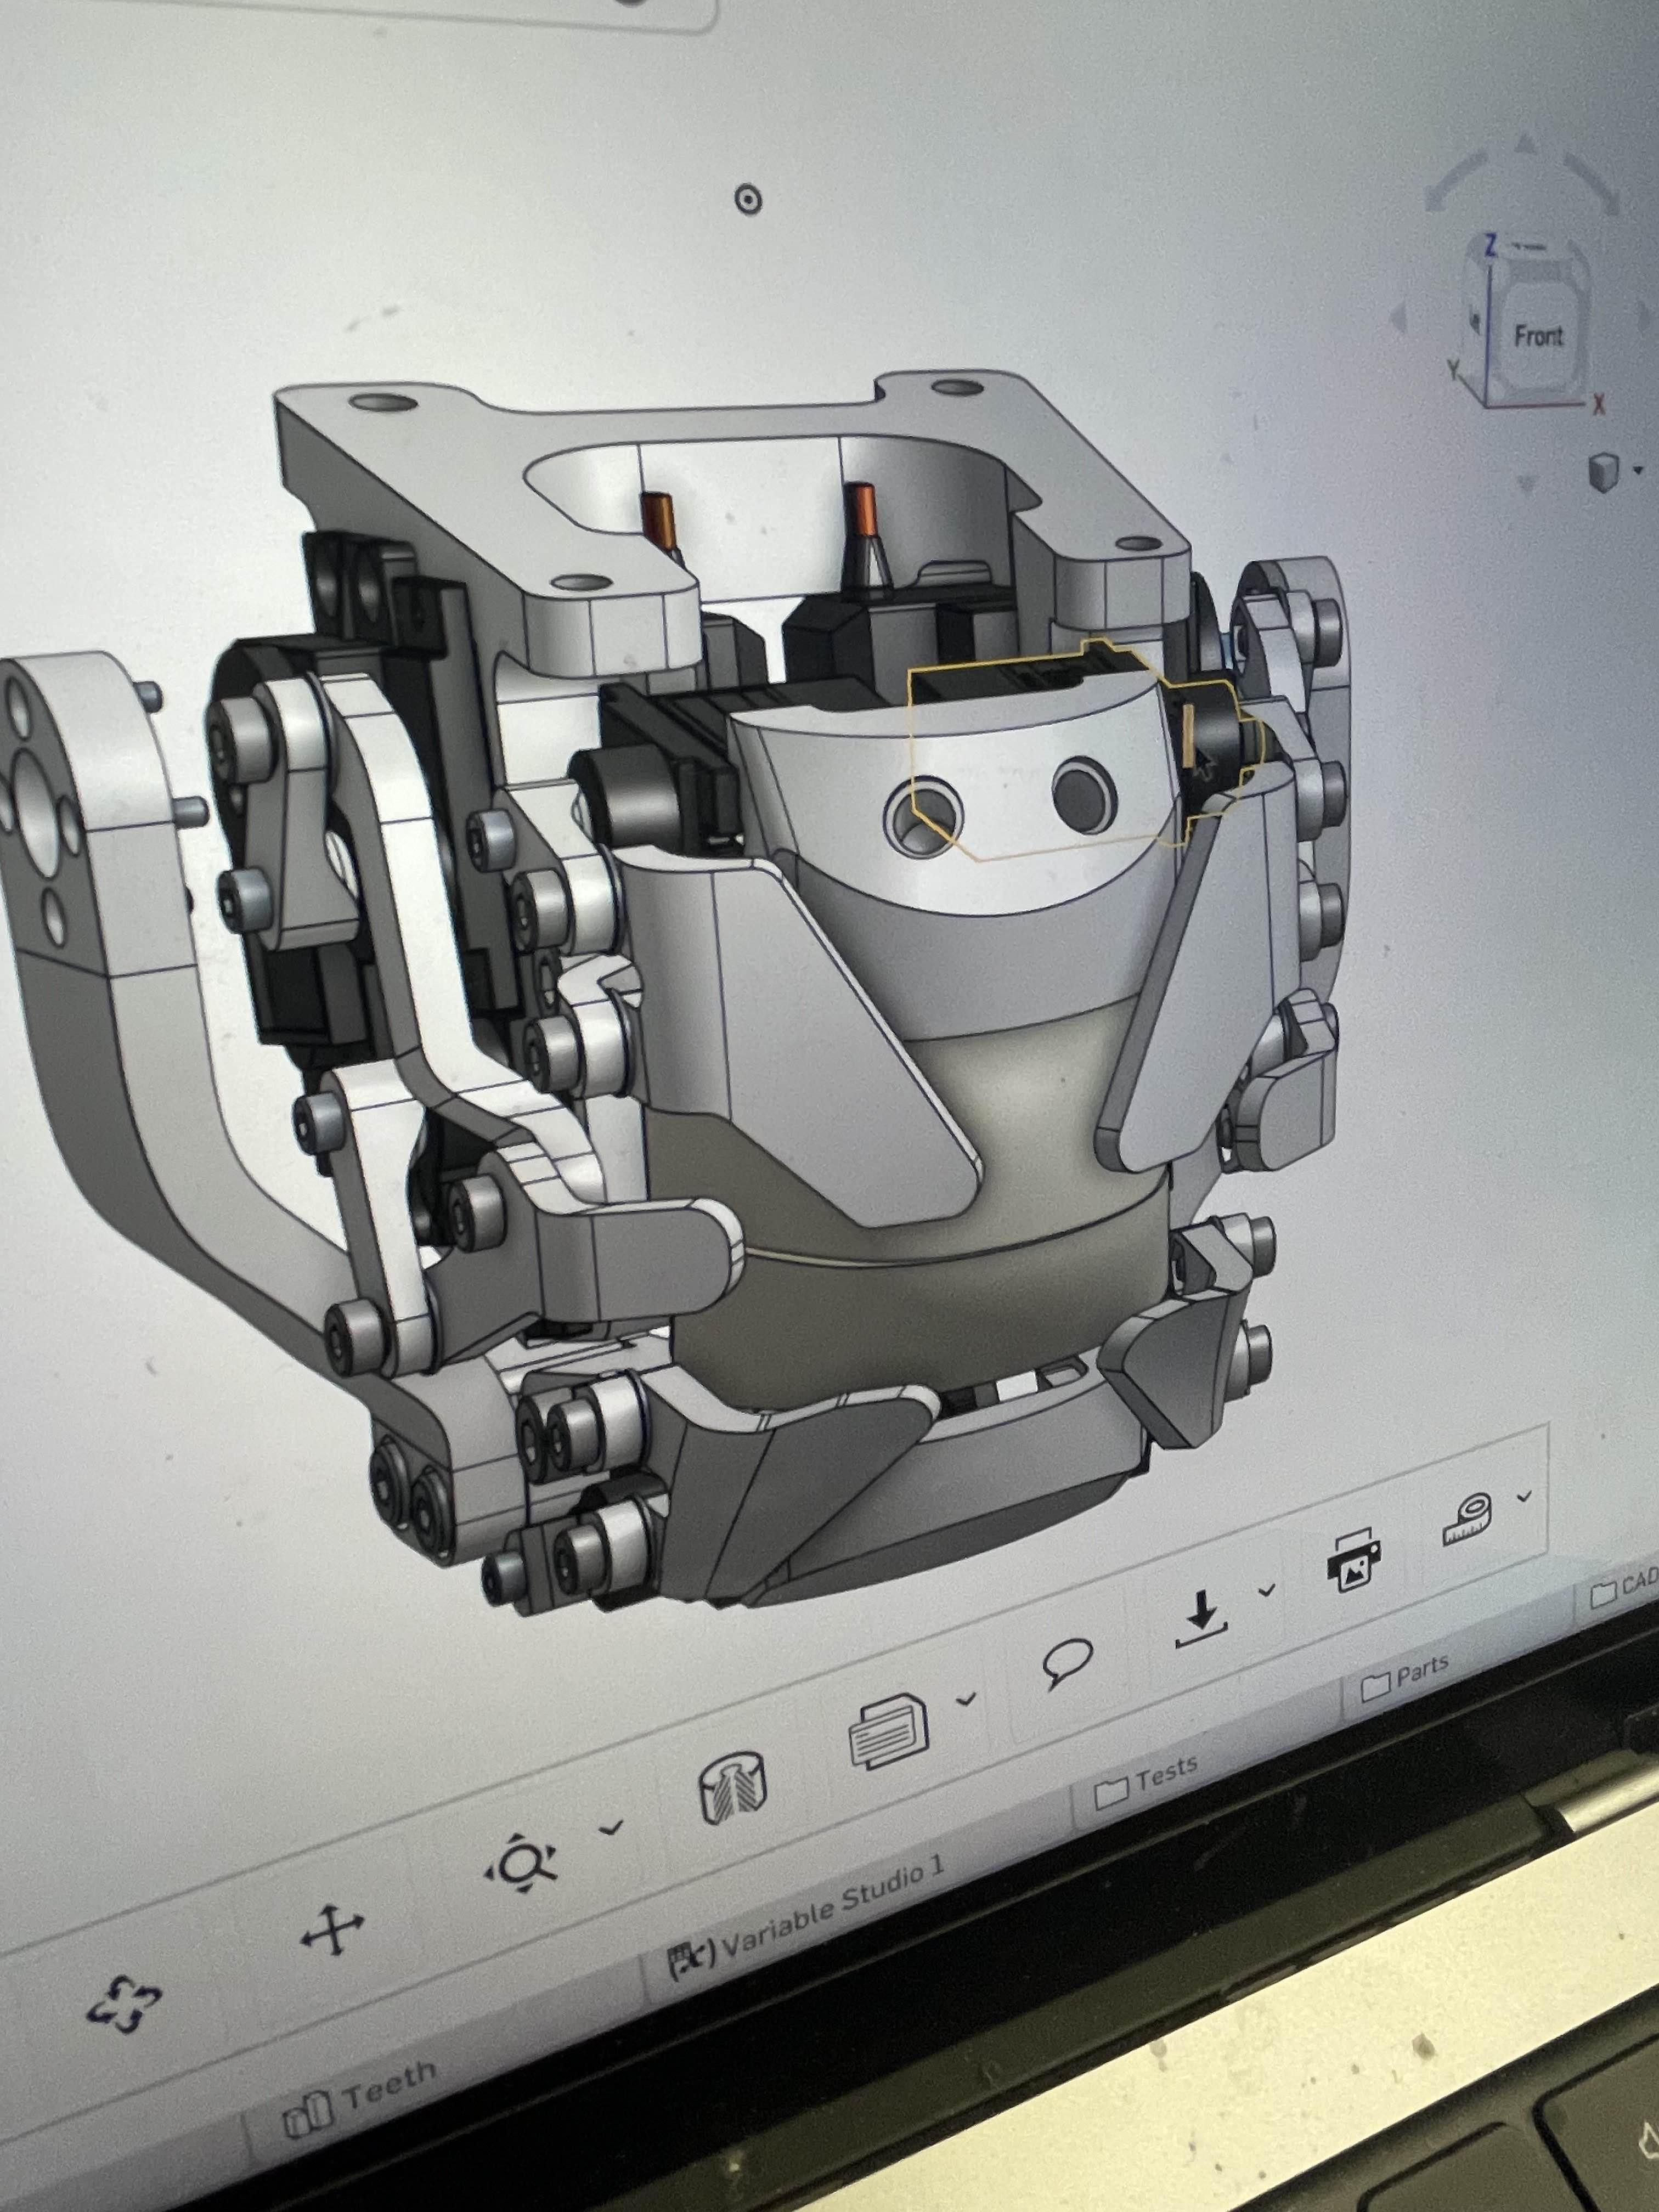Screen dimensions: 1659x2212
Task: Open the Parts folder tab
Action: 1405,1676
